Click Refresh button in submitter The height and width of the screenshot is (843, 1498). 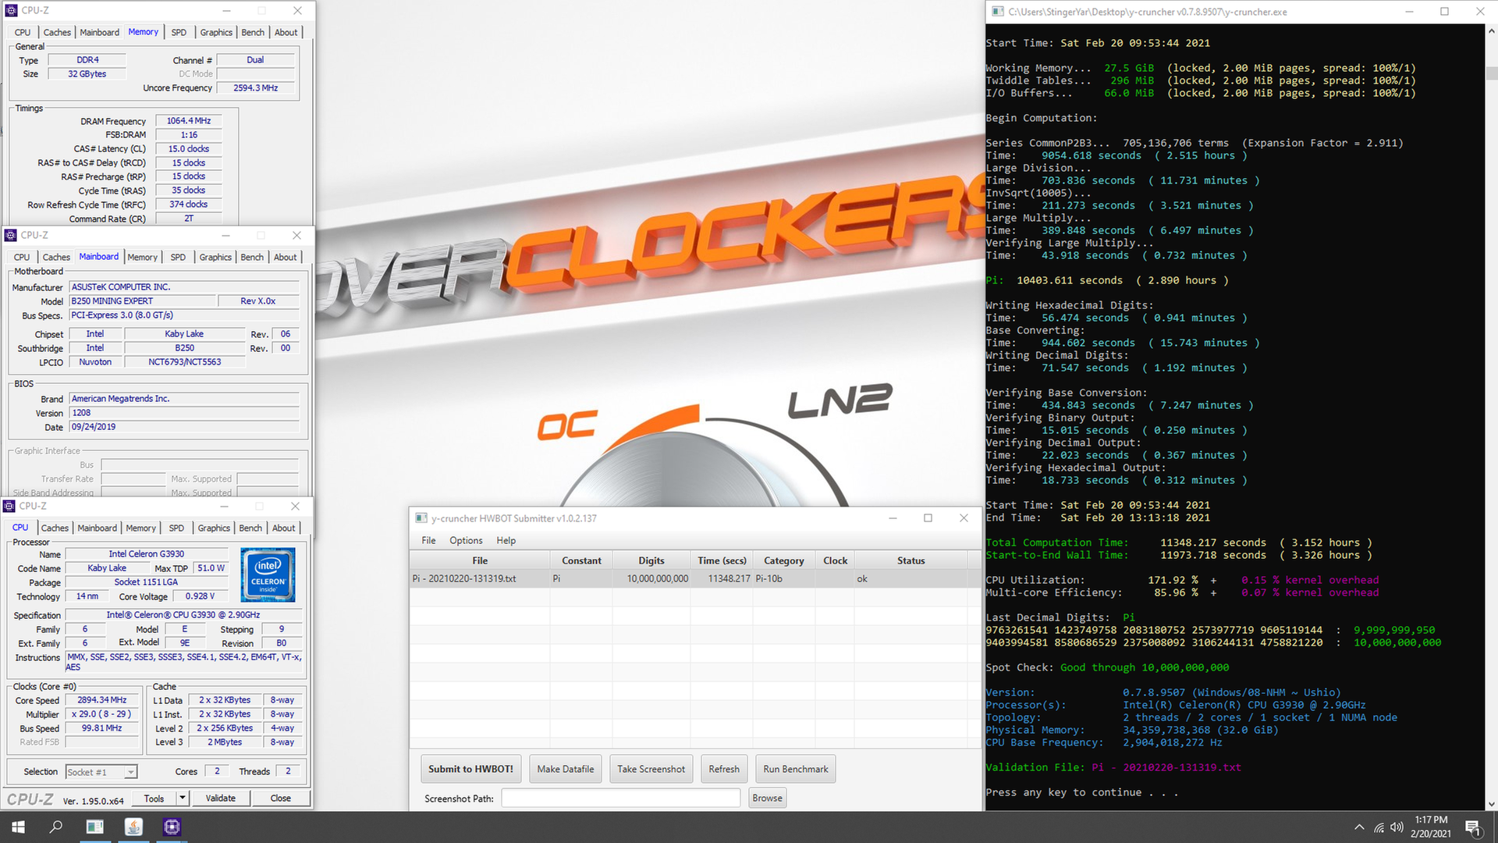point(724,769)
